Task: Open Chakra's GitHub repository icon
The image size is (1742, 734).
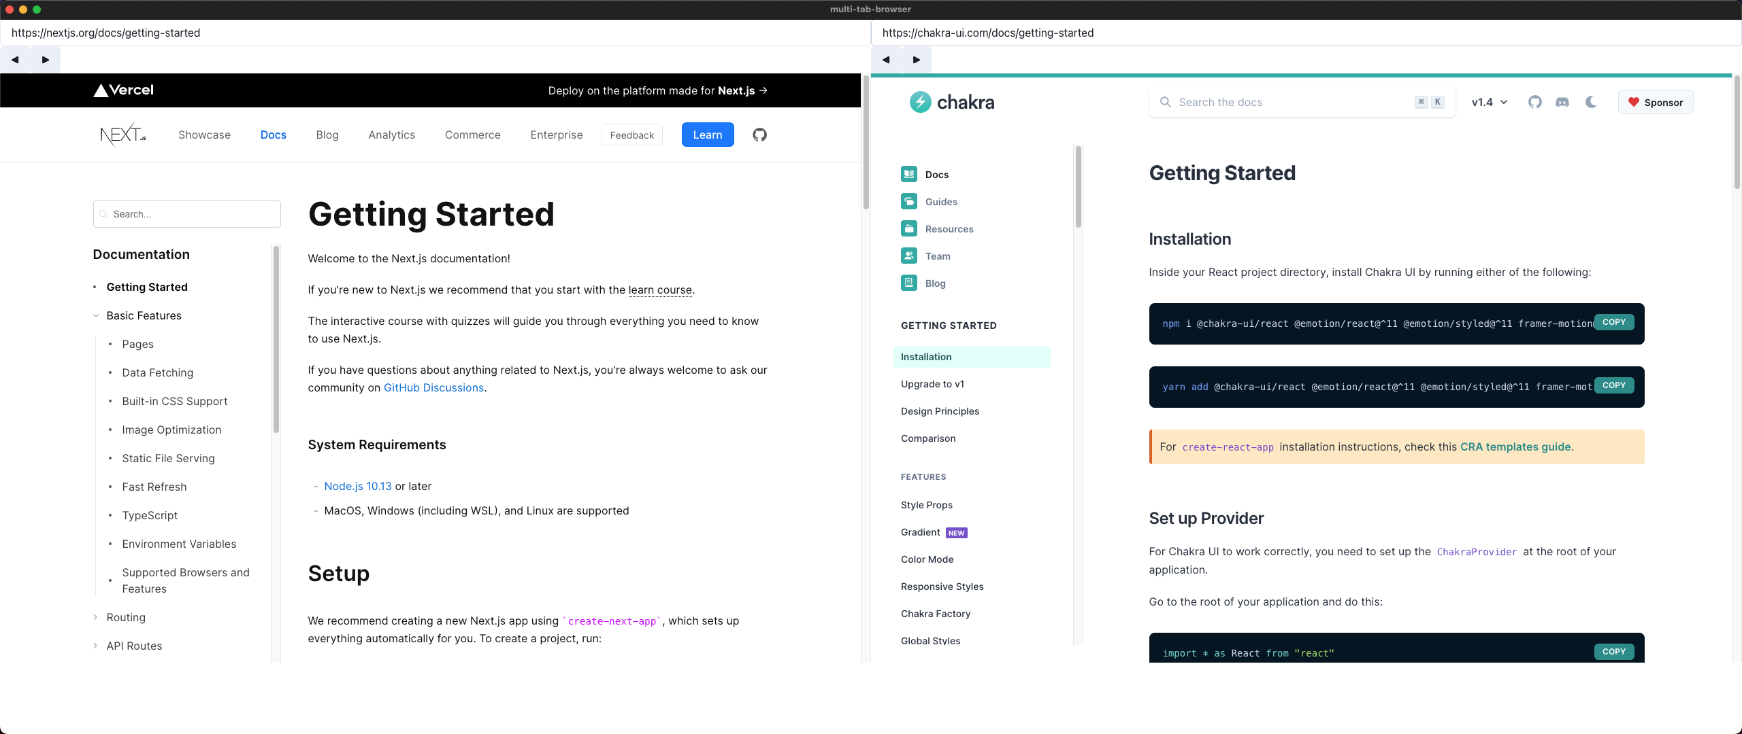Action: pyautogui.click(x=1535, y=102)
